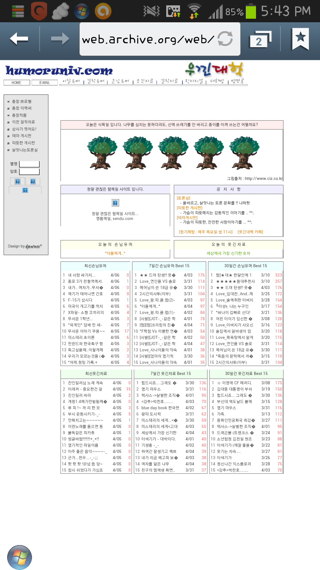Reload the page with the refresh icon

(x=225, y=39)
